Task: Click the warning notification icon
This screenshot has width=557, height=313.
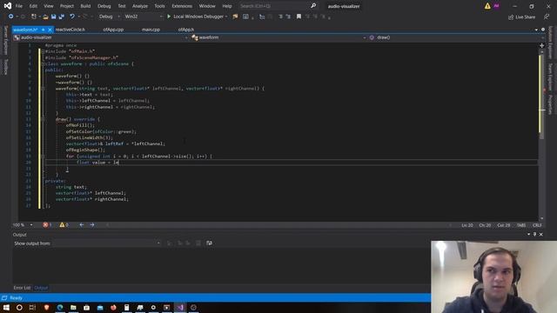Action: pyautogui.click(x=487, y=6)
